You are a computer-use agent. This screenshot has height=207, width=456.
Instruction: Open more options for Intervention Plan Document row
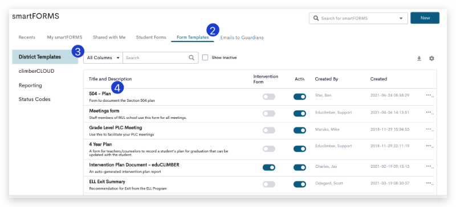430,167
